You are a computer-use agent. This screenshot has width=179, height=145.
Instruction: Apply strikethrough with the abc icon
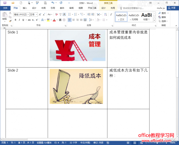29,20
